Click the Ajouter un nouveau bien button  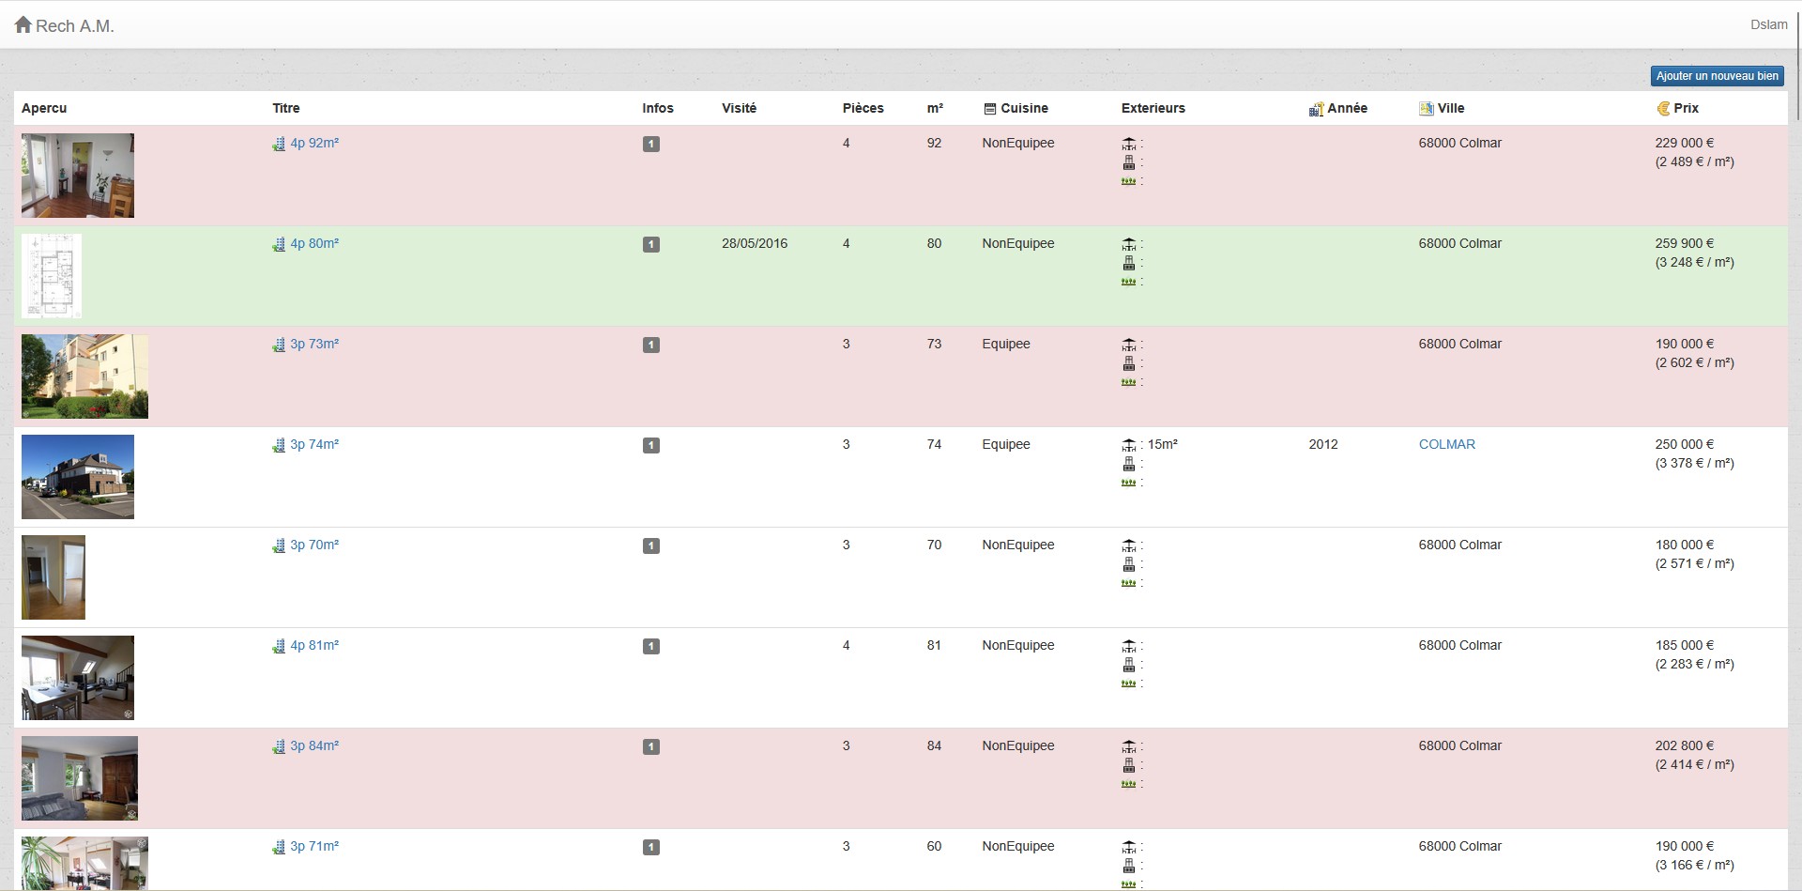[1717, 76]
